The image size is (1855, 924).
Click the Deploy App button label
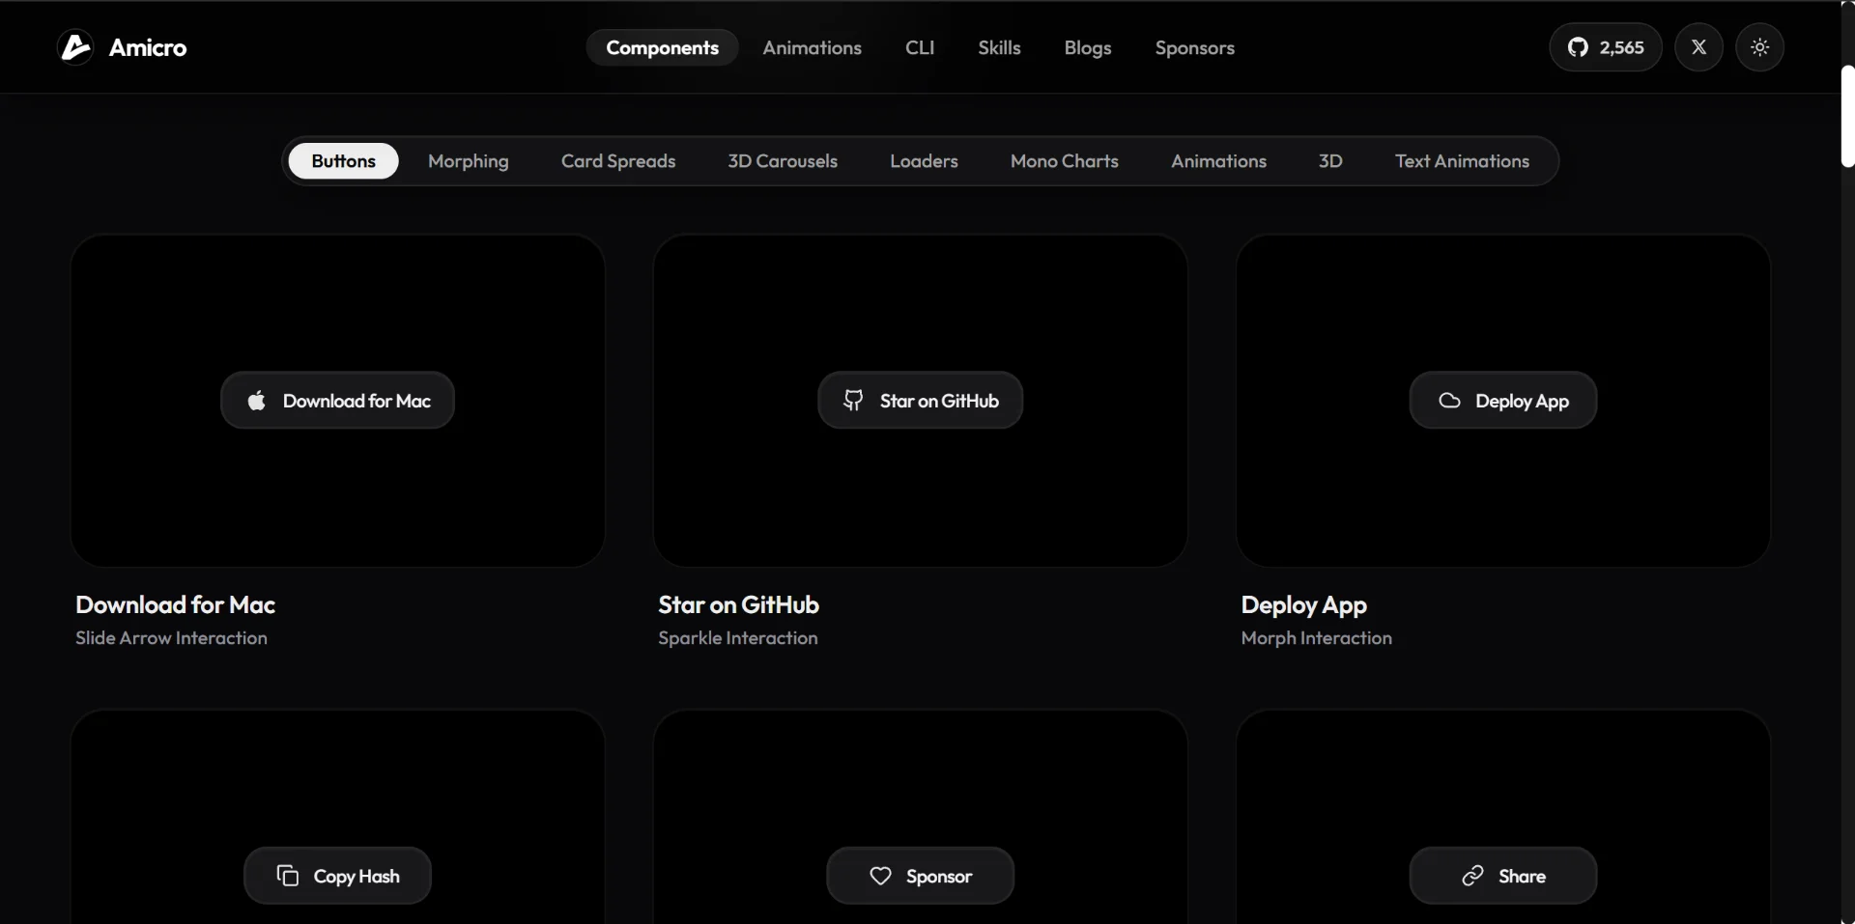click(x=1522, y=401)
